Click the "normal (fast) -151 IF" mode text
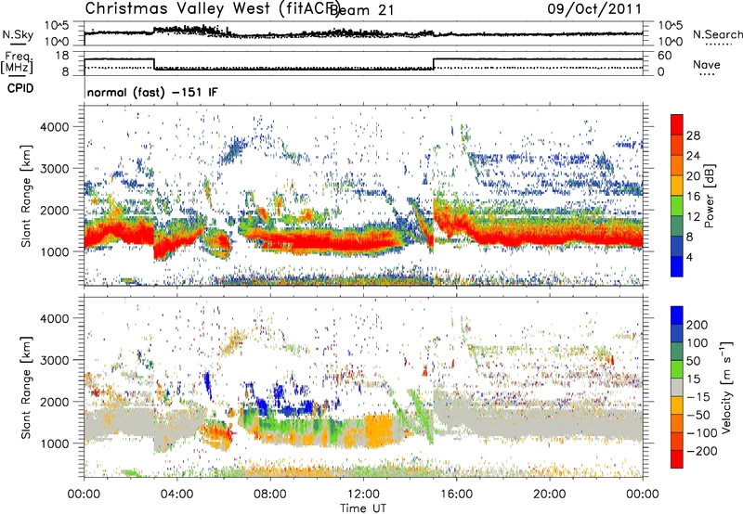 click(x=152, y=92)
